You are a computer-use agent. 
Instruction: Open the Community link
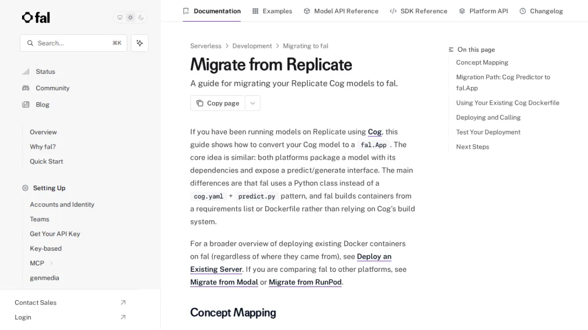[52, 88]
